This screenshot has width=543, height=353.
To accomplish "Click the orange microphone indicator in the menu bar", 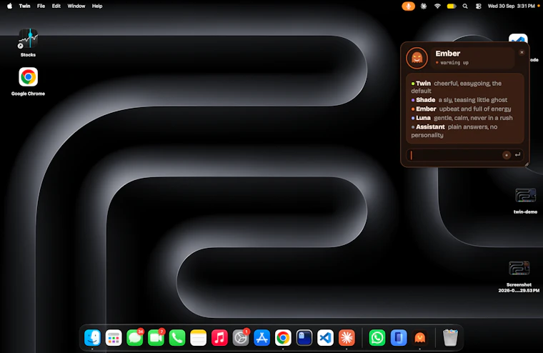I will 408,6.
